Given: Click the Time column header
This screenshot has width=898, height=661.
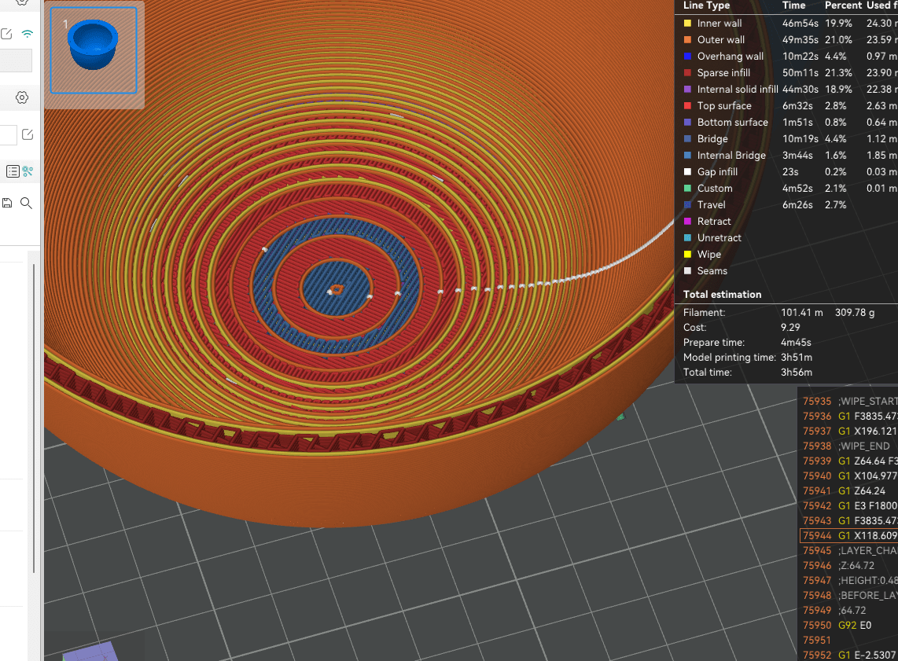Looking at the screenshot, I should [793, 6].
